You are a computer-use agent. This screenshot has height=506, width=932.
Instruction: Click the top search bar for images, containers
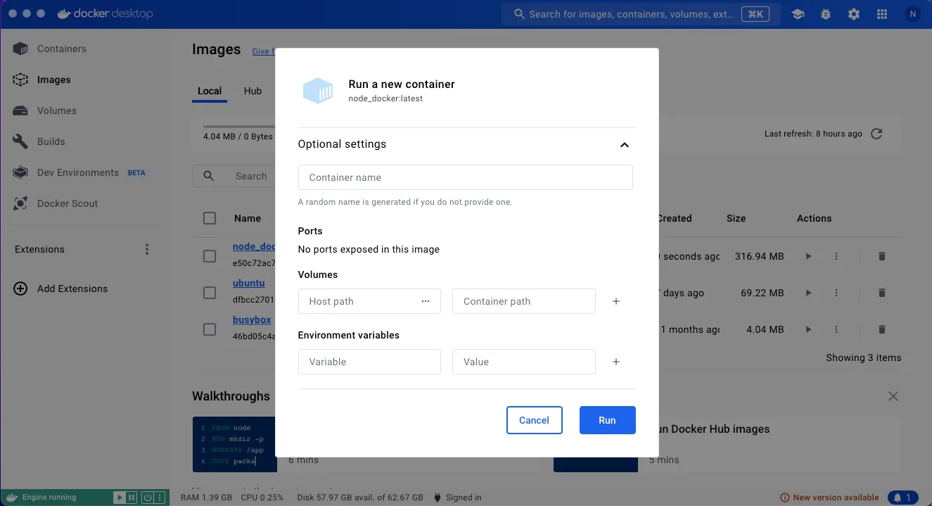pyautogui.click(x=641, y=14)
